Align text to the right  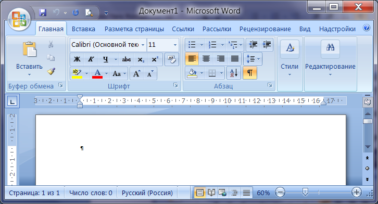pos(220,59)
